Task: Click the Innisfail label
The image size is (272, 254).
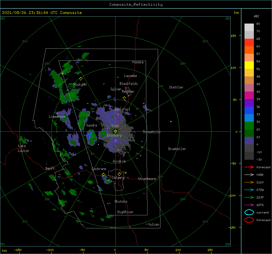Action: pos(122,109)
